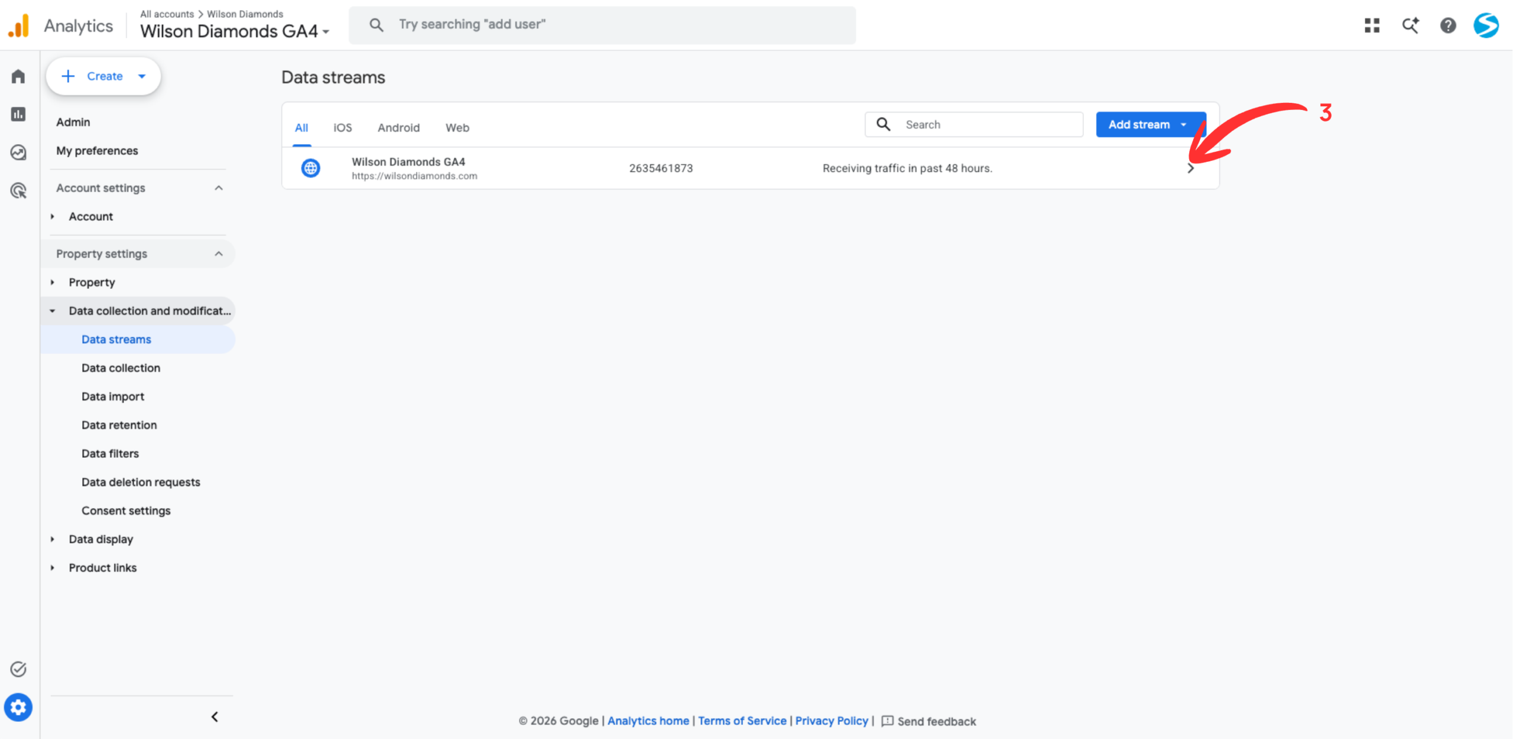Expand the Data display tree item
Viewport: 1513px width, 739px height.
point(53,539)
